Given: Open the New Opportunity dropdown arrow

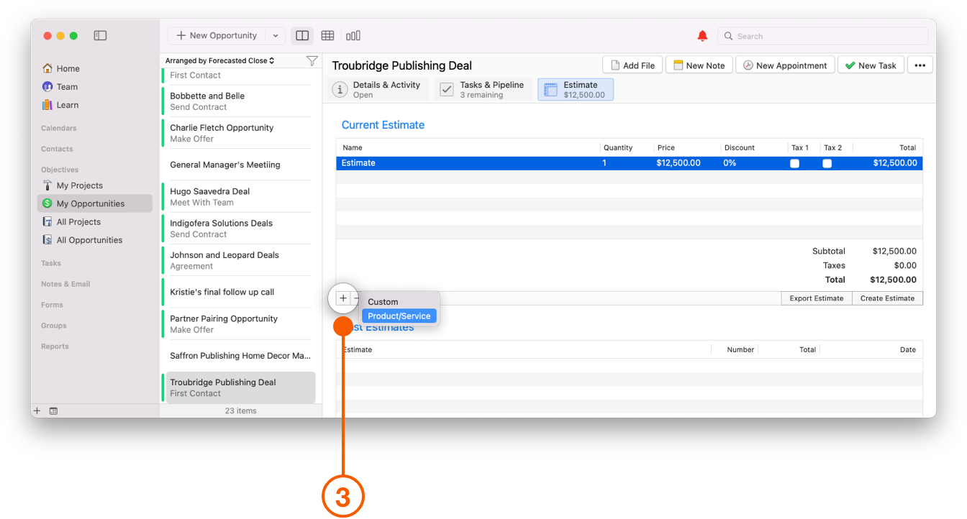Looking at the screenshot, I should click(x=275, y=35).
